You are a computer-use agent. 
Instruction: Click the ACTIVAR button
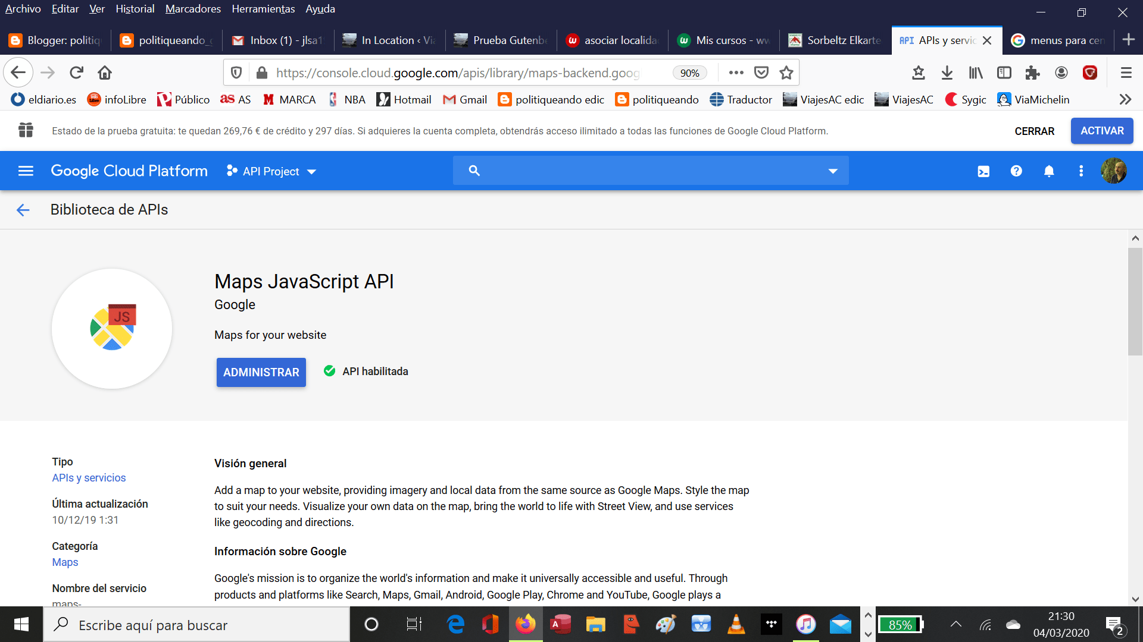[x=1102, y=131]
